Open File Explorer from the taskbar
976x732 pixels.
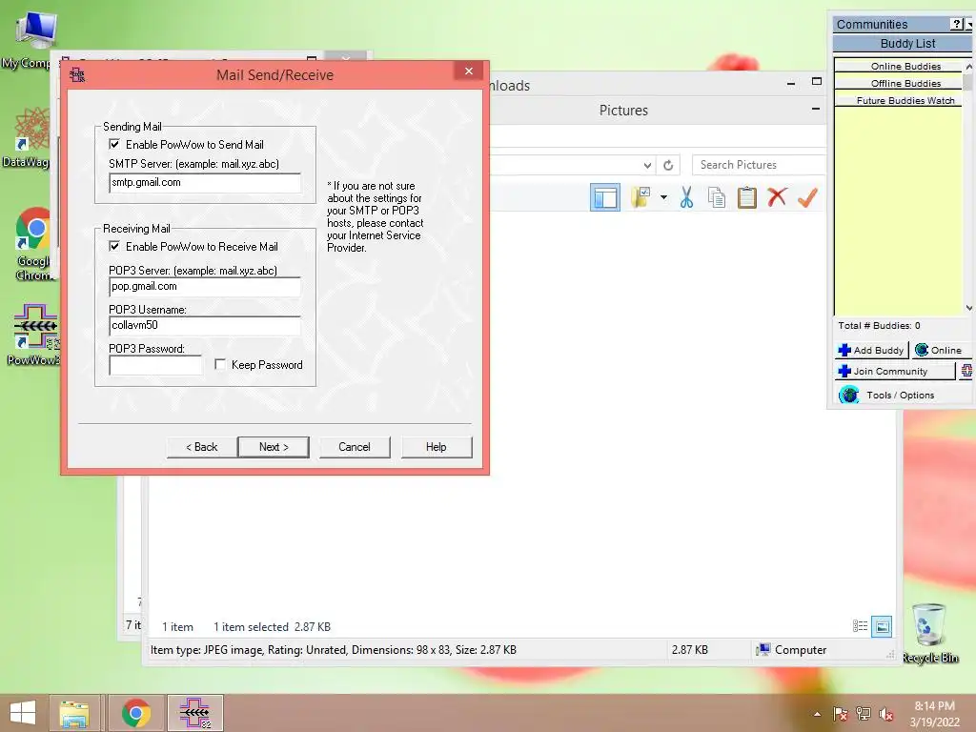(x=74, y=713)
